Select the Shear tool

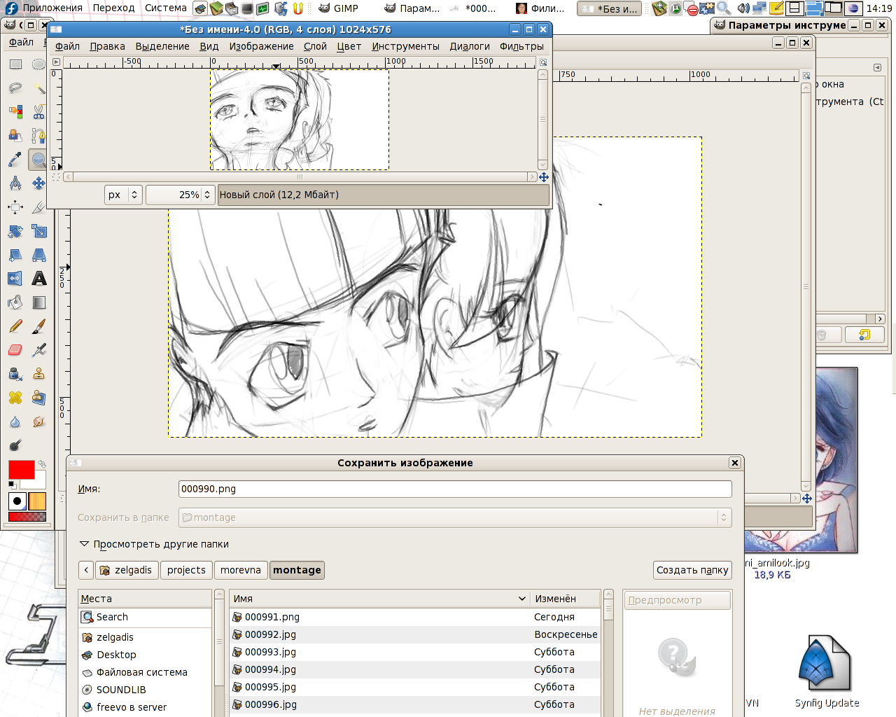(x=15, y=255)
